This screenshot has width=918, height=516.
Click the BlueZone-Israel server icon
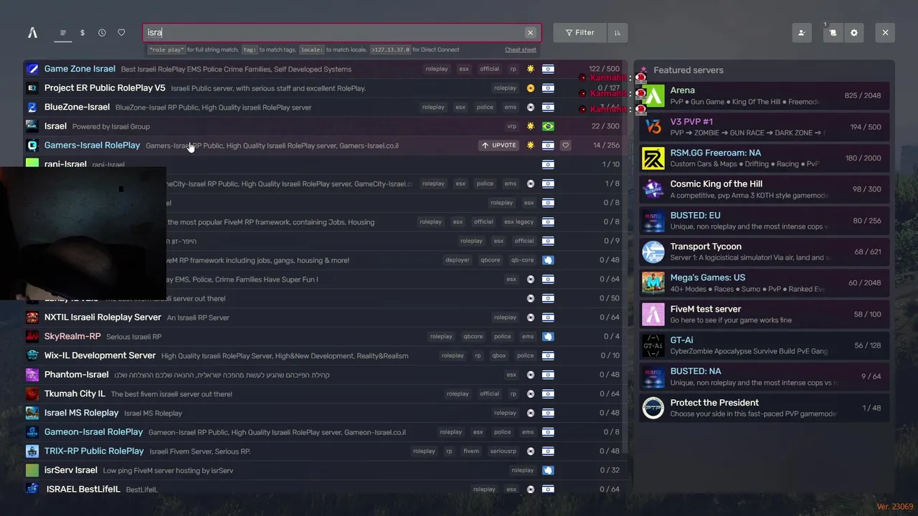click(x=32, y=107)
